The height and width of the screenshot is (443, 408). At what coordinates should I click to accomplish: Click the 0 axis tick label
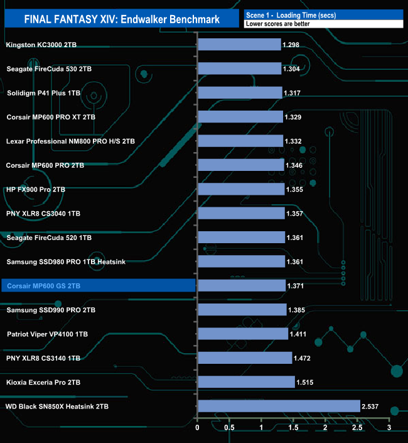tap(197, 427)
